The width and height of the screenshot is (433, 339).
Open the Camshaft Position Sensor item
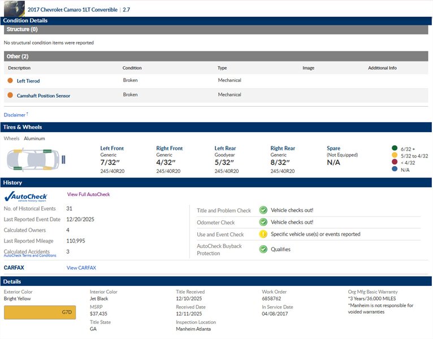44,96
